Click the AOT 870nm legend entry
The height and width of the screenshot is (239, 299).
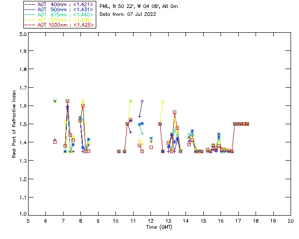pos(59,20)
